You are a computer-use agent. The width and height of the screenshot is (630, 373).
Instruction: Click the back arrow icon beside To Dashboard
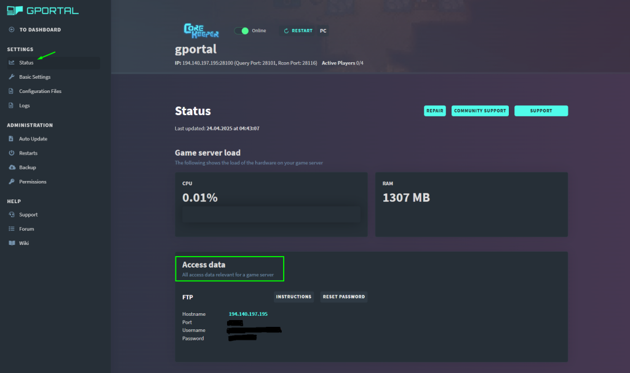click(x=12, y=30)
